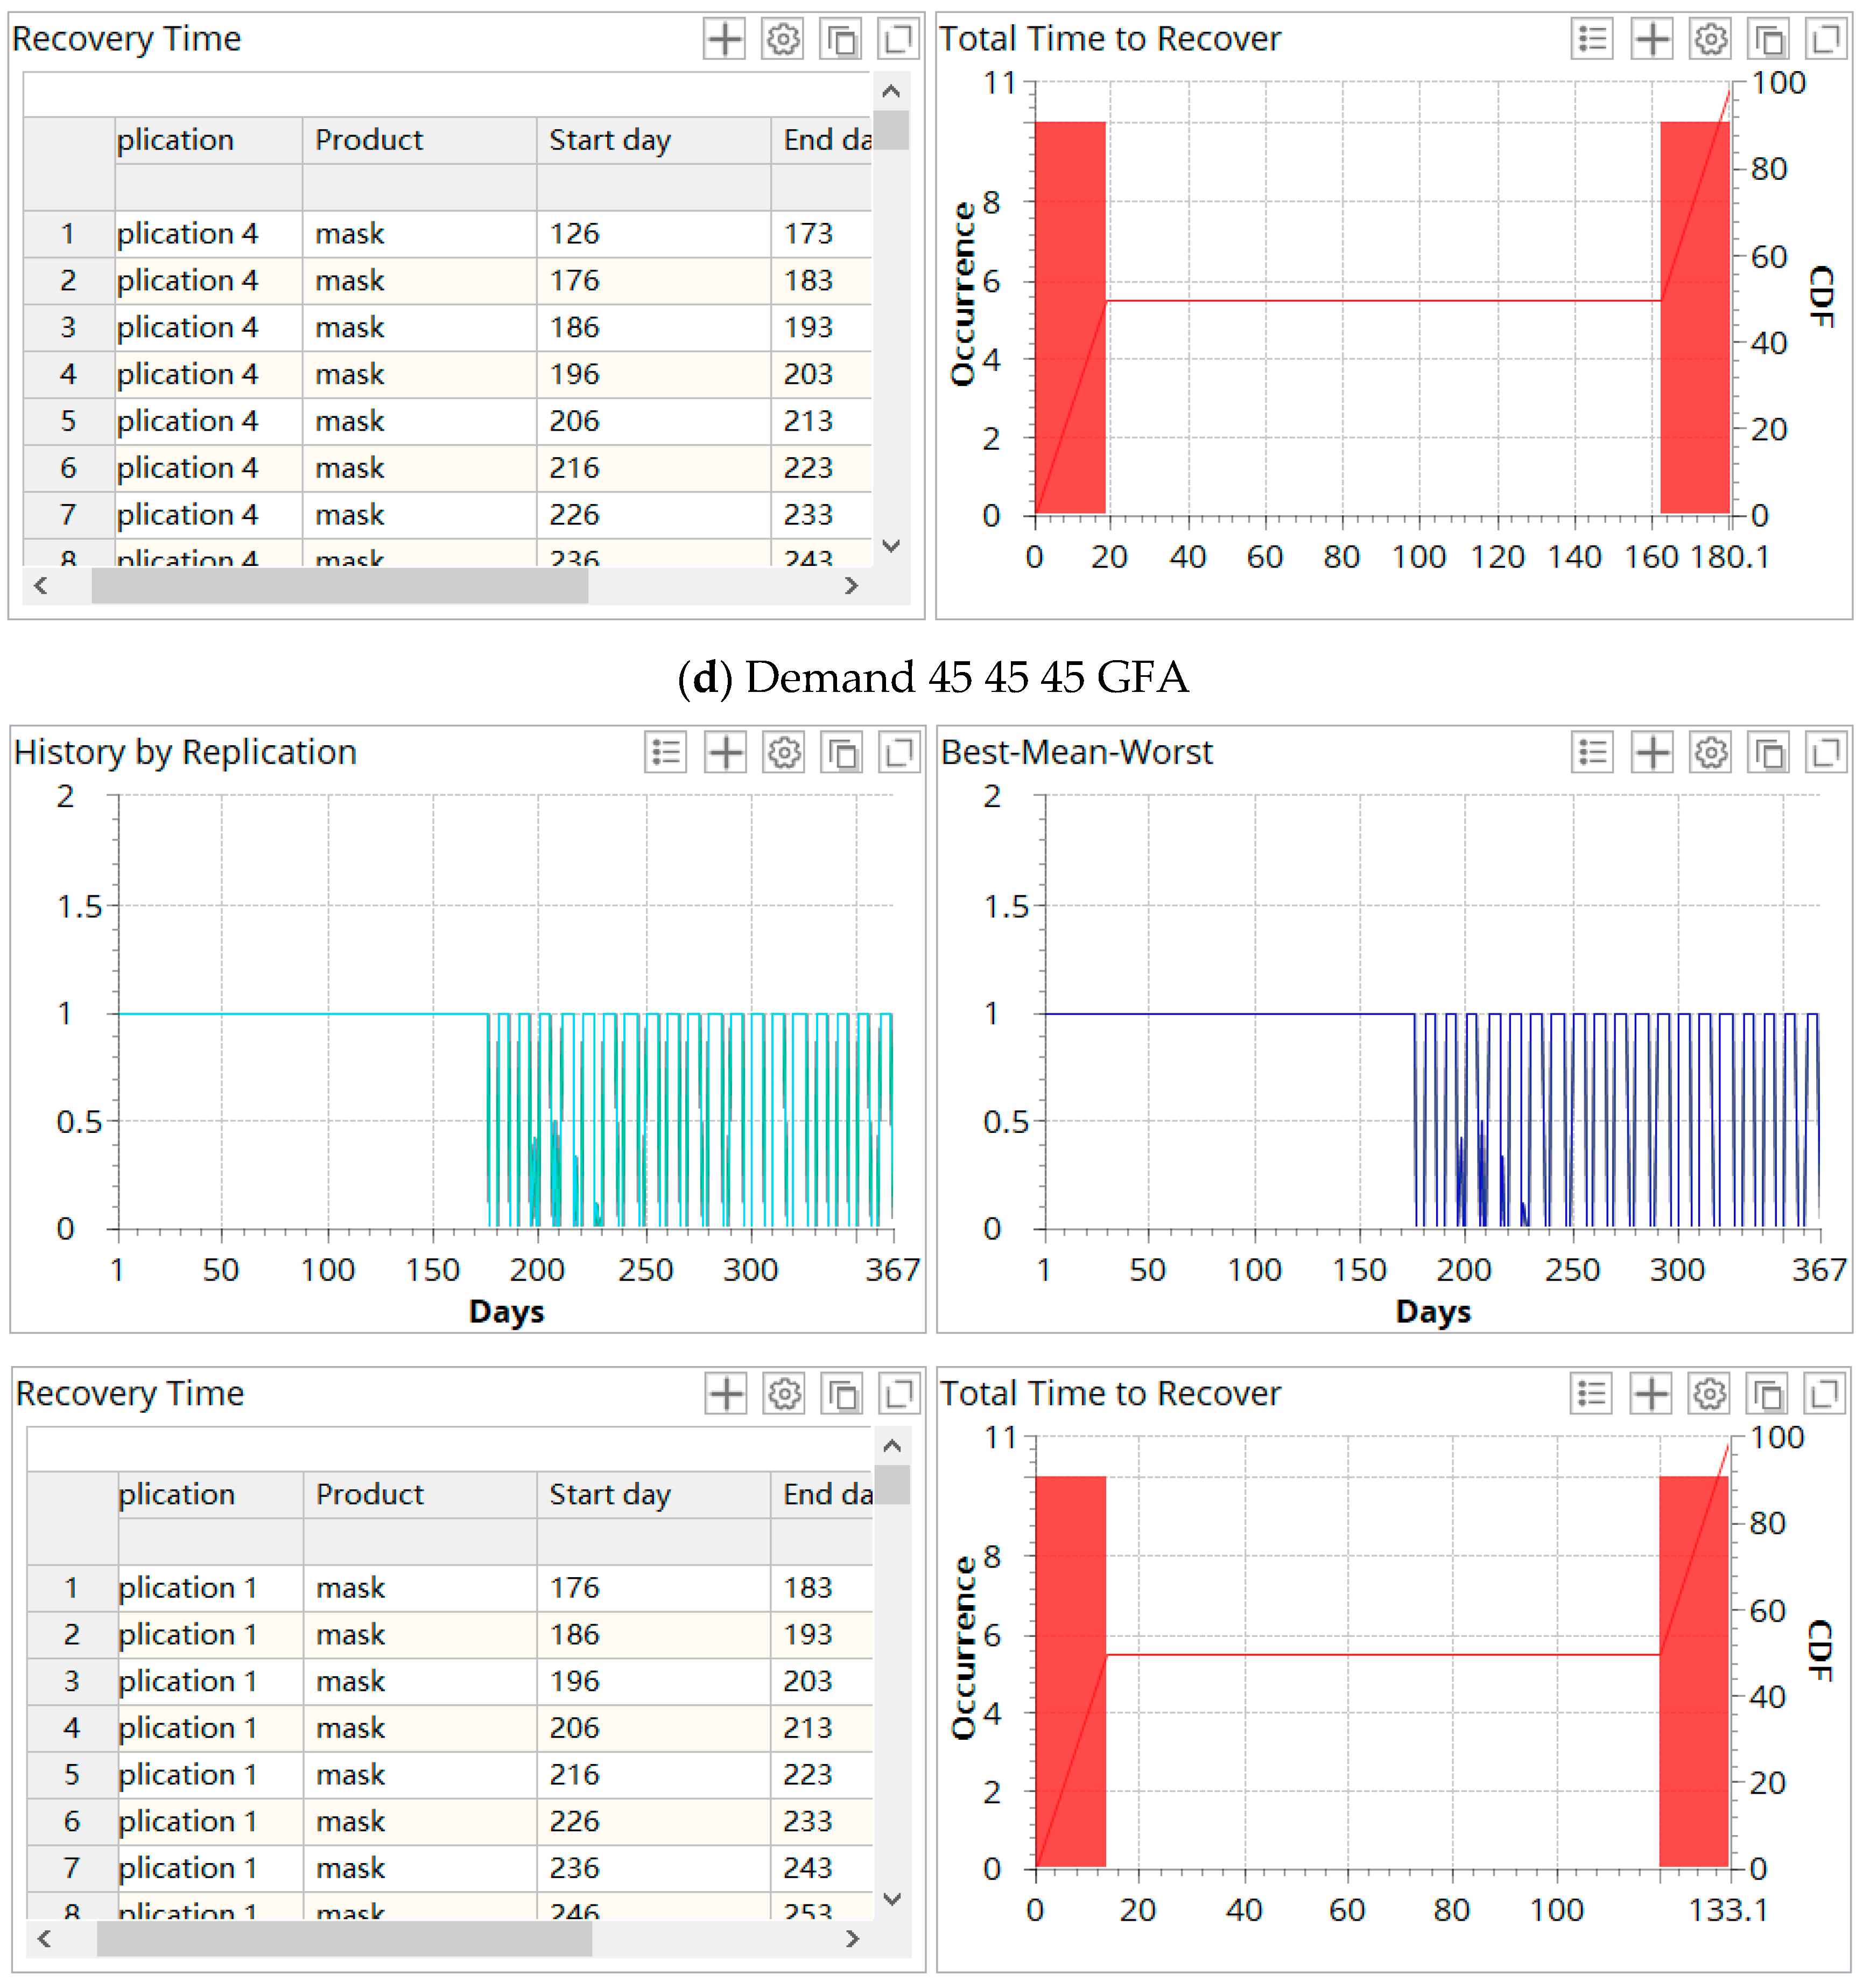Image resolution: width=1863 pixels, height=1988 pixels.
Task: Copy the bottom Recovery Time table panel
Action: (x=841, y=1393)
